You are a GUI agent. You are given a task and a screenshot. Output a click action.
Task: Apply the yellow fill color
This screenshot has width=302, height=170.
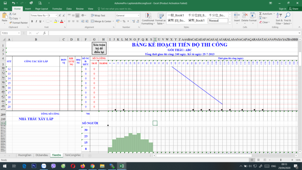[x=55, y=21]
